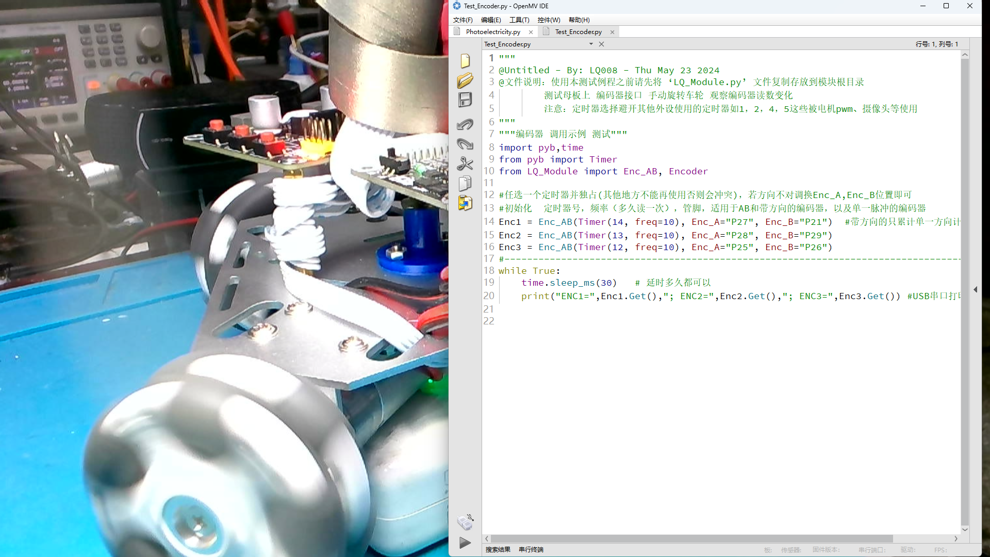Click the Undo arrow icon

point(465,124)
